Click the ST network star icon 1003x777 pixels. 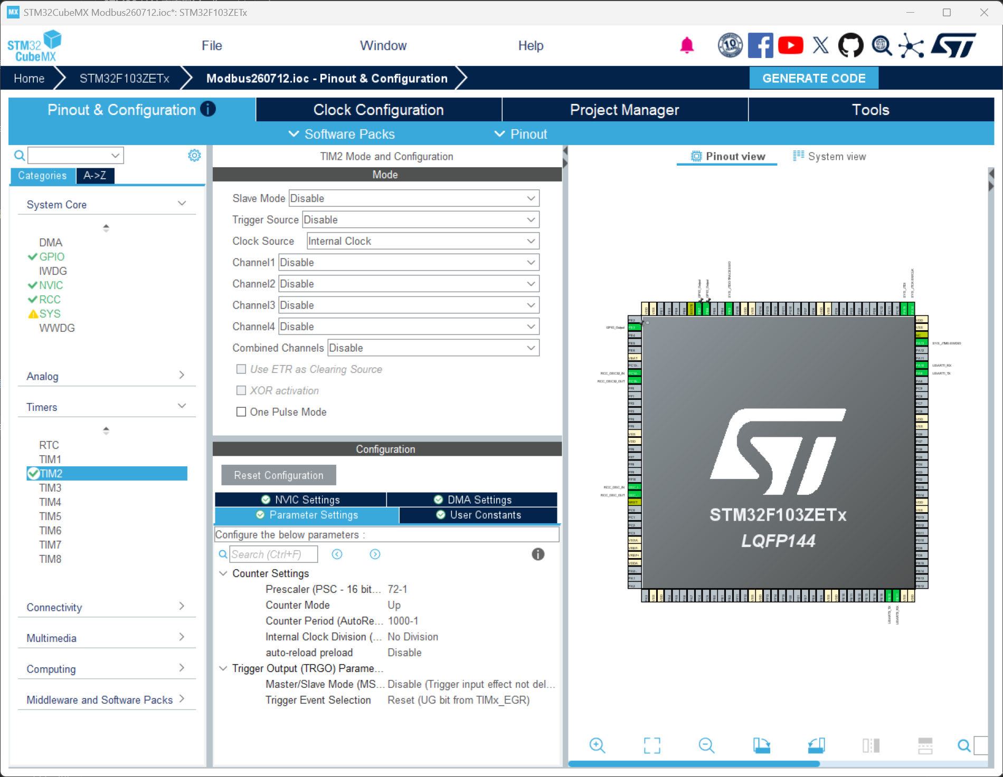coord(912,45)
